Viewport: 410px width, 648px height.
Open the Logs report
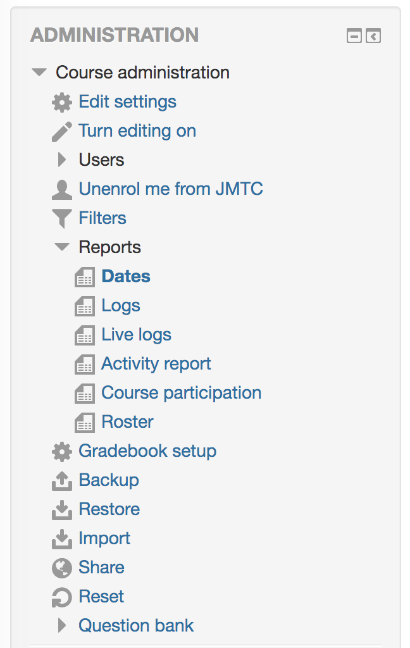[x=121, y=306]
